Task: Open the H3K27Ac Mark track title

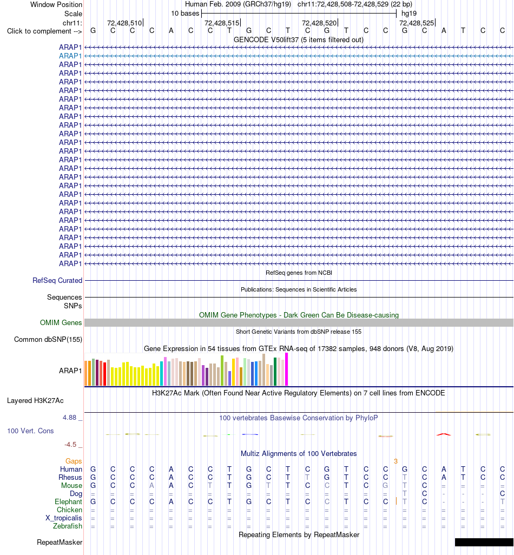Action: [x=299, y=393]
